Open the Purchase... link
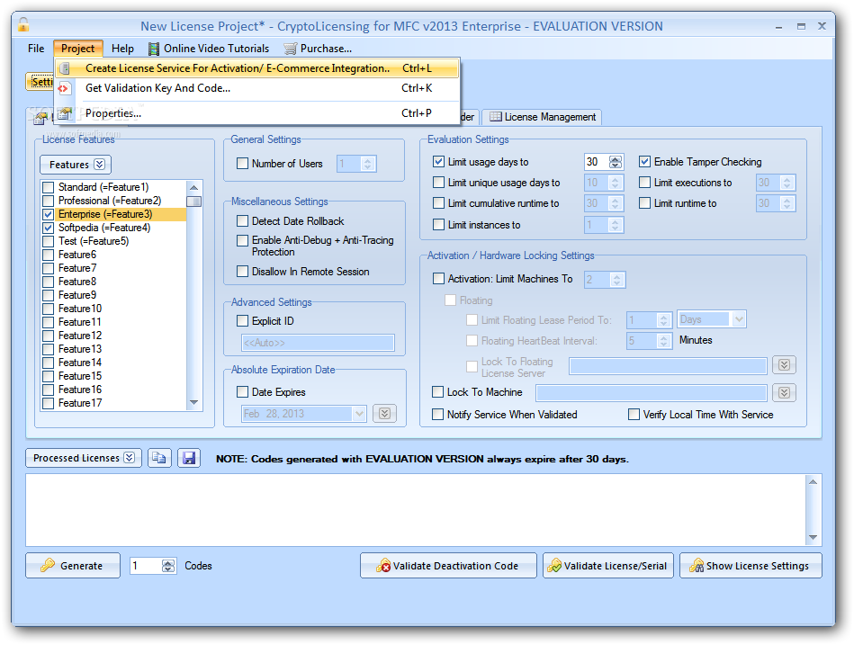This screenshot has width=854, height=645. [x=319, y=49]
